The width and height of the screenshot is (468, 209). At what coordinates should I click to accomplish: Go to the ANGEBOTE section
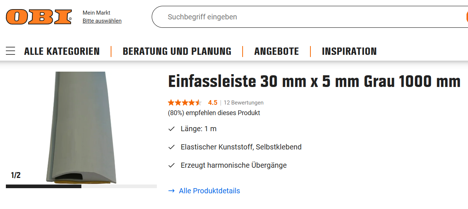pyautogui.click(x=277, y=51)
